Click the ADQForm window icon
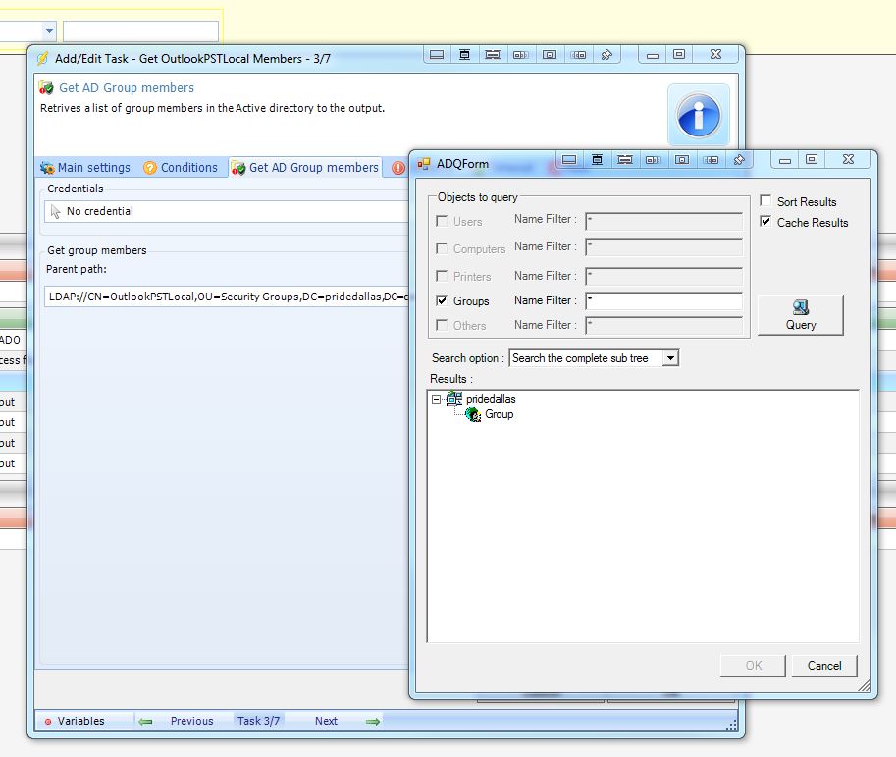The image size is (896, 757). pyautogui.click(x=424, y=164)
